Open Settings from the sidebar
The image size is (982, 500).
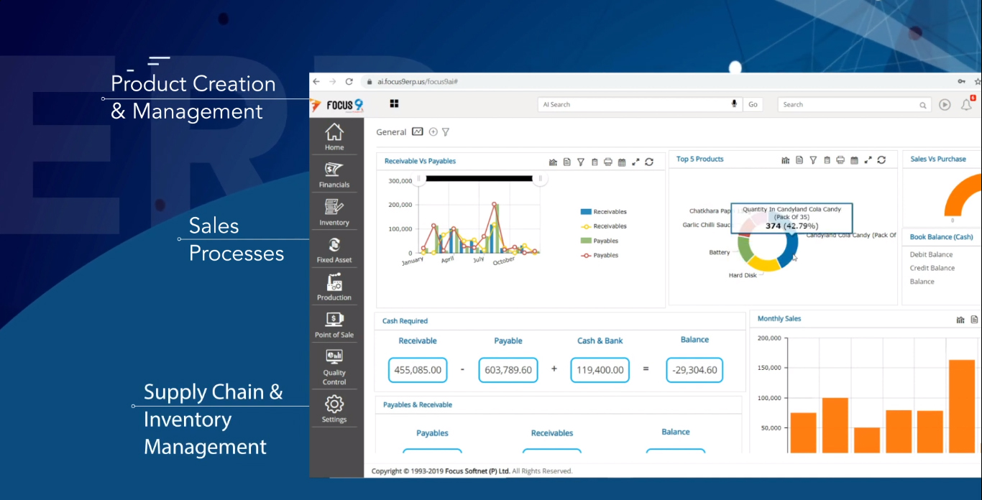click(x=334, y=409)
